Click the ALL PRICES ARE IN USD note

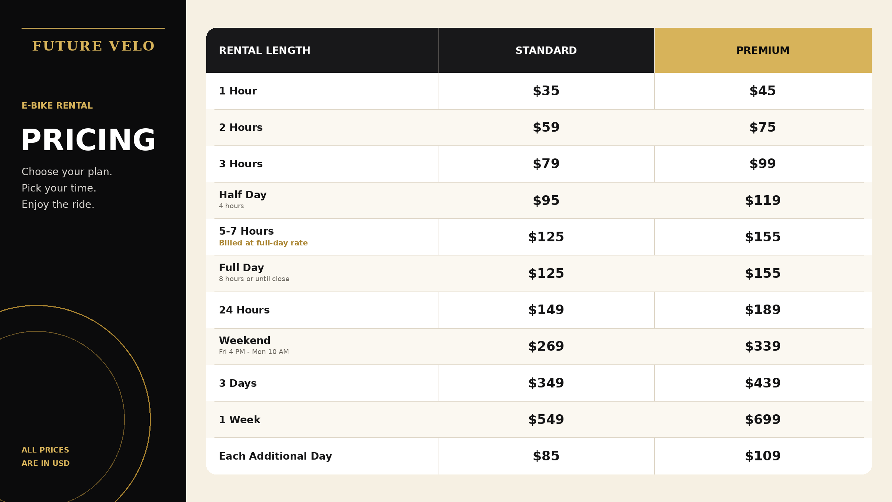45,457
